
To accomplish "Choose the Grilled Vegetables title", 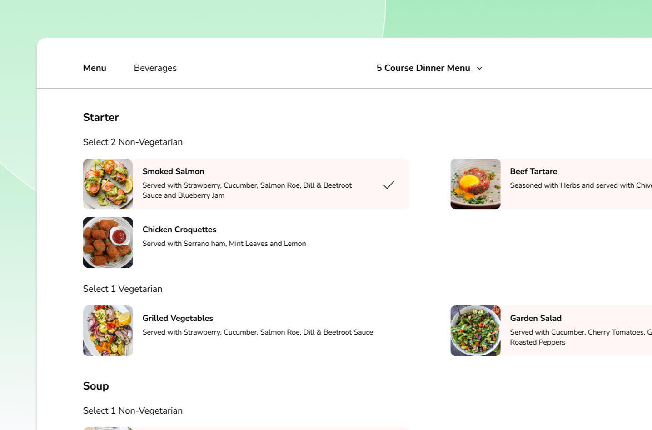I will tap(178, 318).
